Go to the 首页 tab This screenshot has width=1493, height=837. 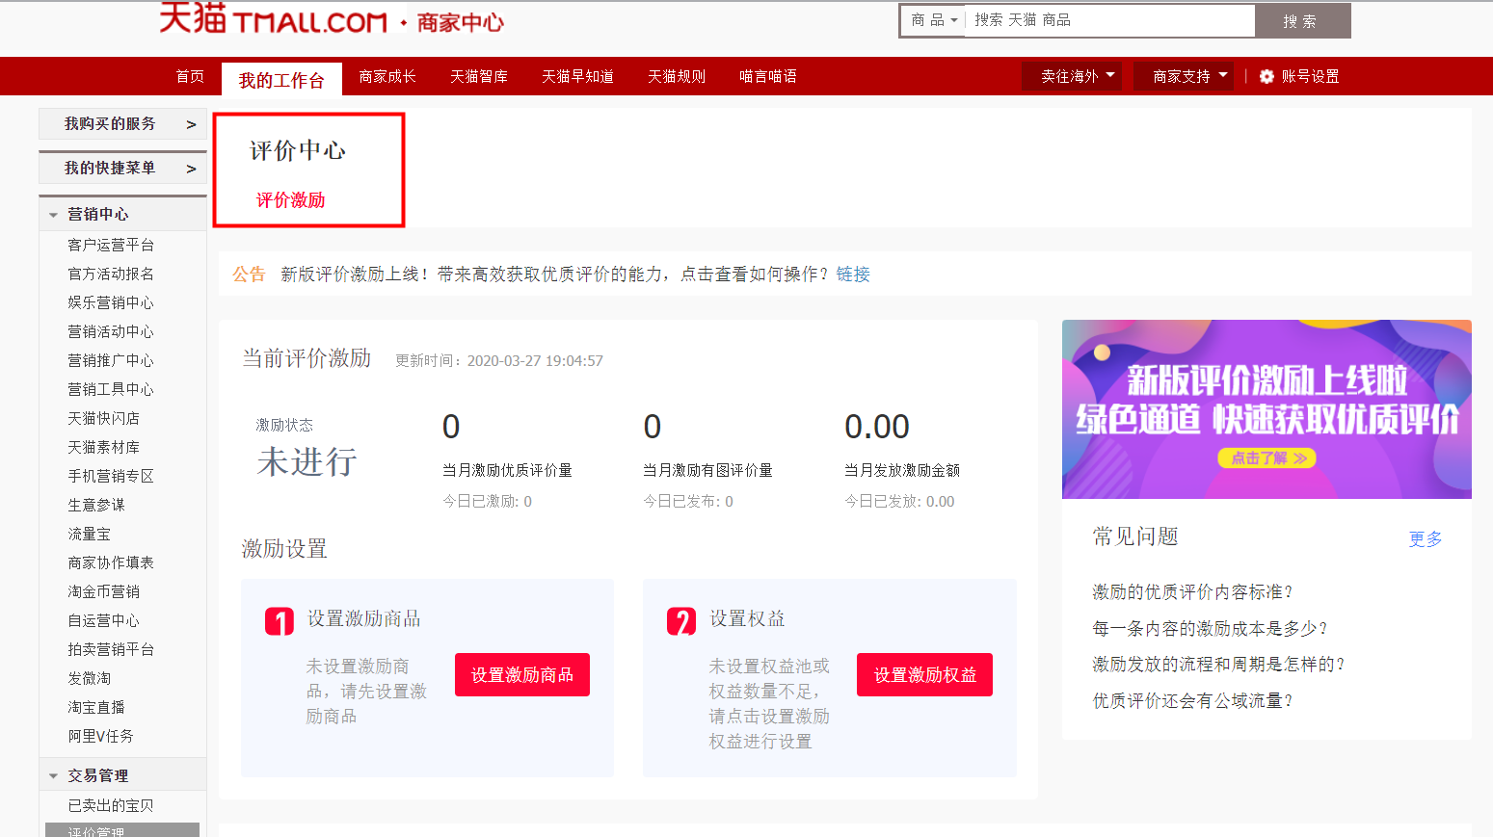pos(190,76)
